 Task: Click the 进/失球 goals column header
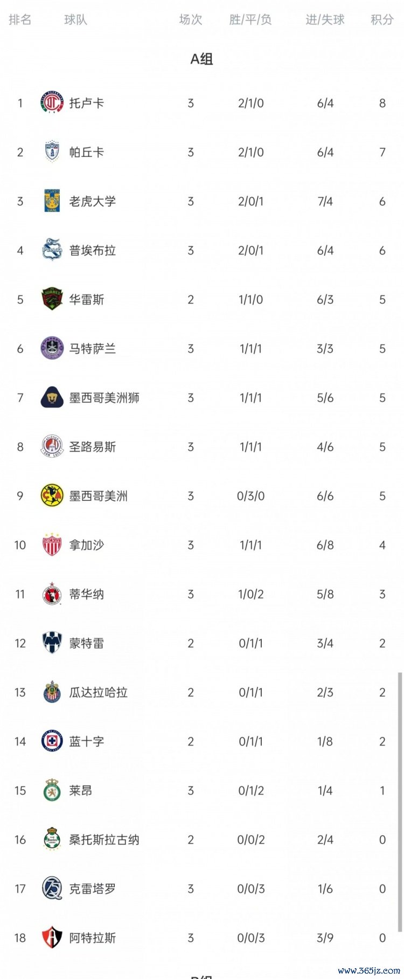pyautogui.click(x=325, y=20)
